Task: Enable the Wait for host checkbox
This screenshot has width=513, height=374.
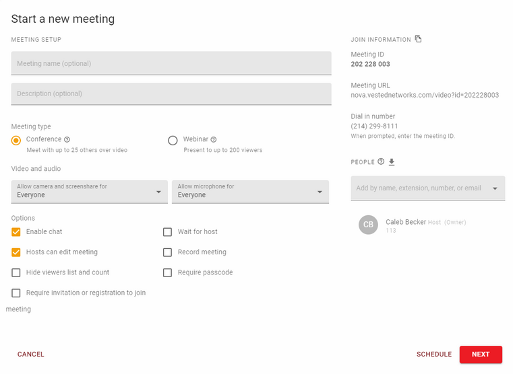Action: click(168, 232)
